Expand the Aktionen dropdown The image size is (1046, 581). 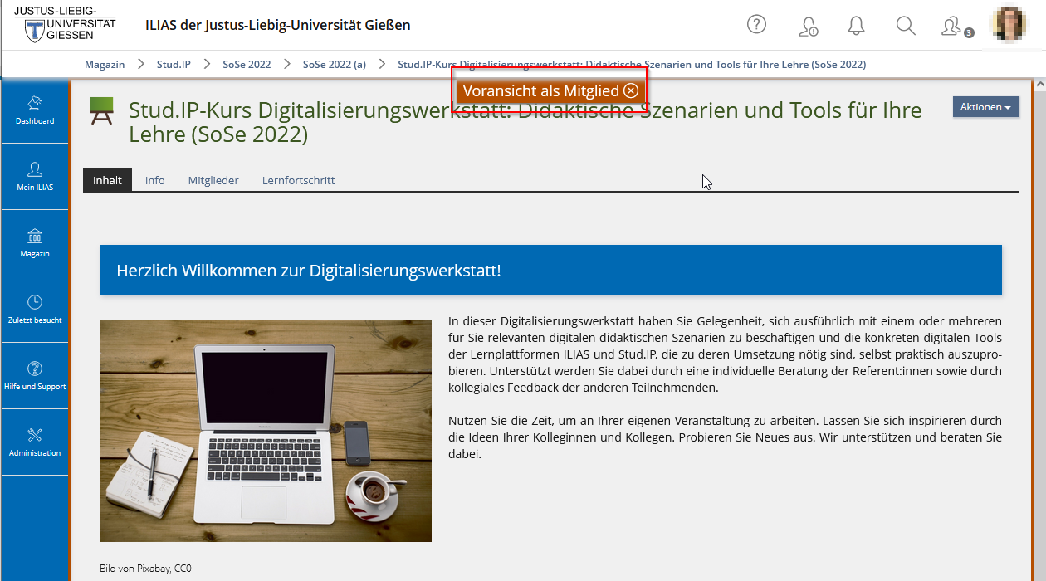click(x=985, y=107)
